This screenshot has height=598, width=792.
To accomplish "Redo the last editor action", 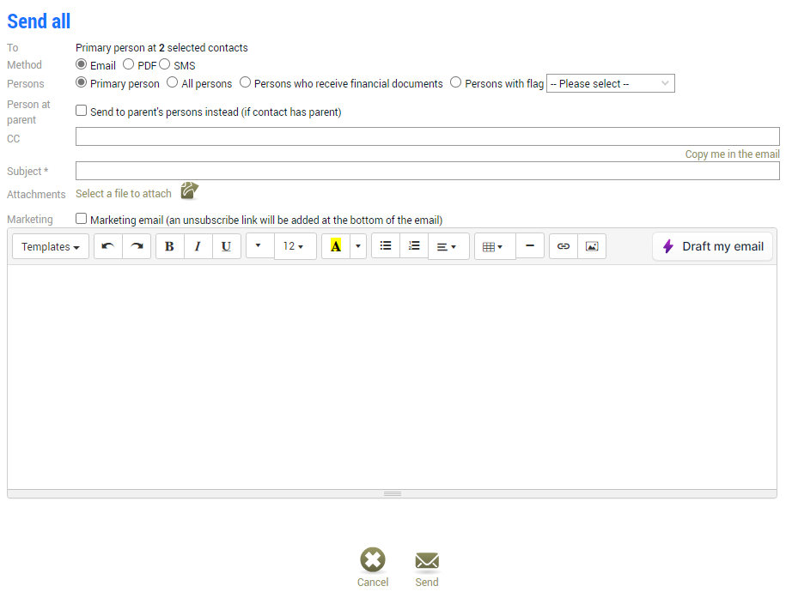I will pyautogui.click(x=137, y=246).
